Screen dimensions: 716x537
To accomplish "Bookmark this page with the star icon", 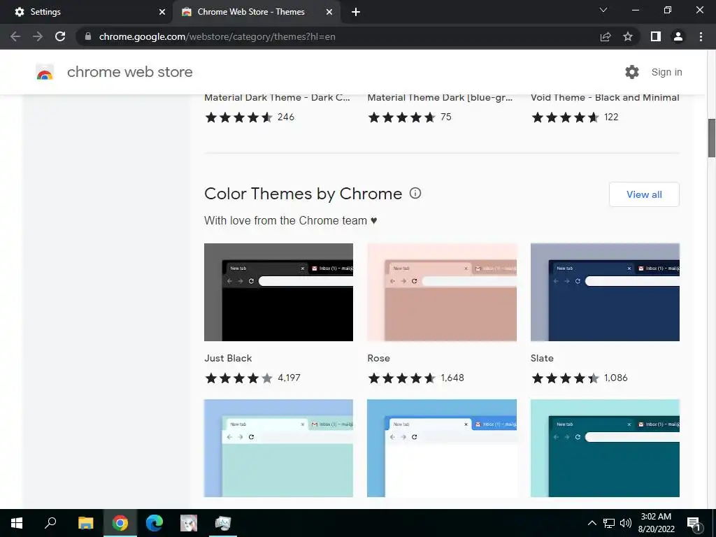I will click(628, 36).
